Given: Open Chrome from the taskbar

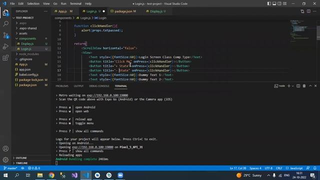Looking at the screenshot, I should pyautogui.click(x=51, y=175).
